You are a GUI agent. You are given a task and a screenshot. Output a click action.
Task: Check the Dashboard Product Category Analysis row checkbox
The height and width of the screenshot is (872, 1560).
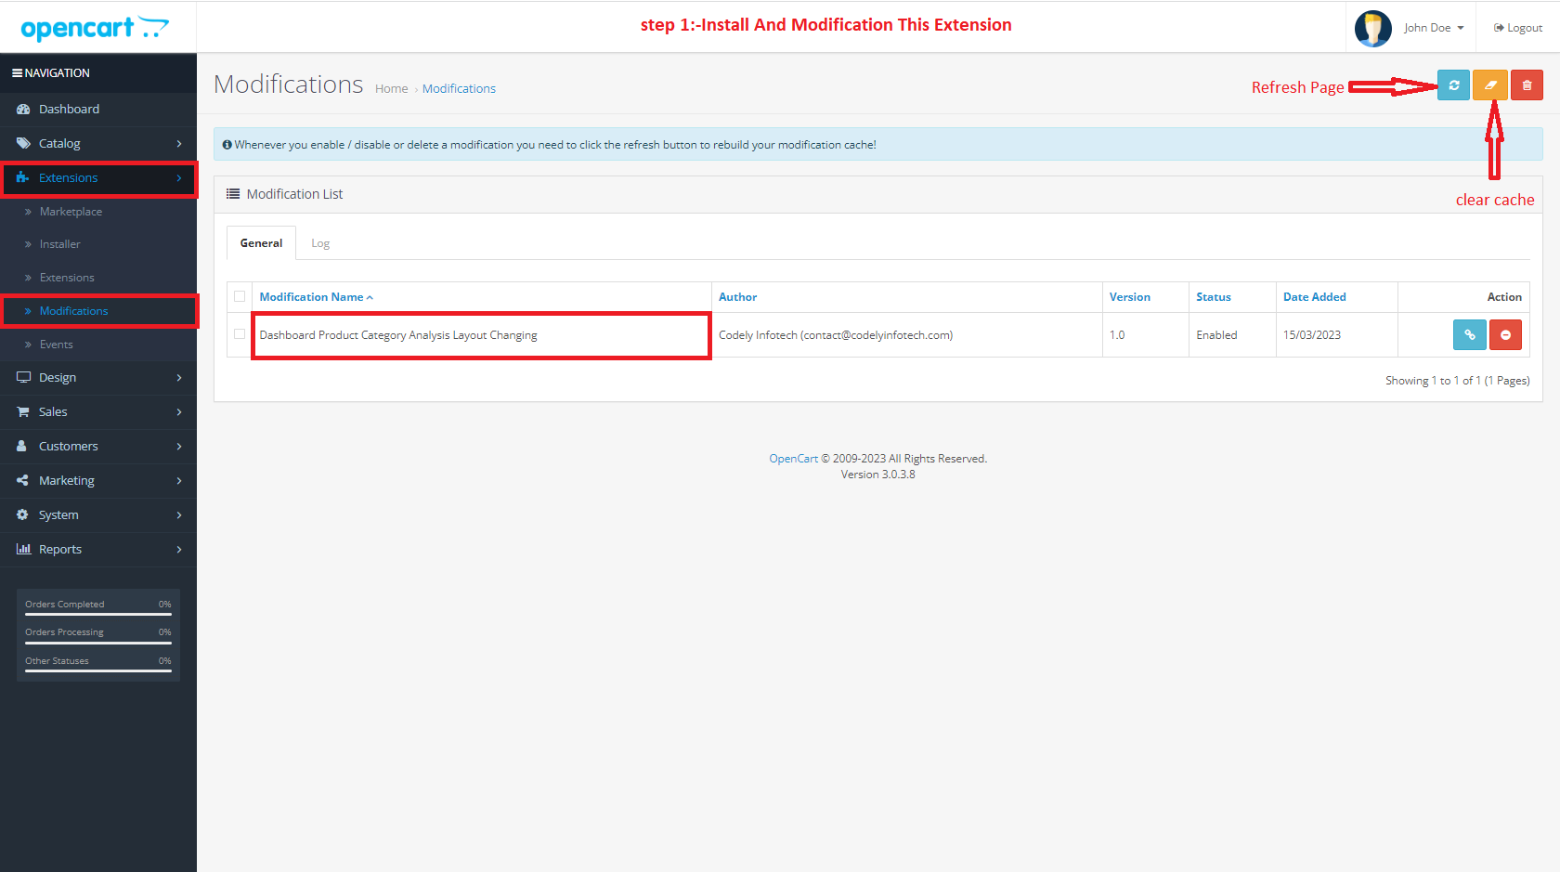240,334
